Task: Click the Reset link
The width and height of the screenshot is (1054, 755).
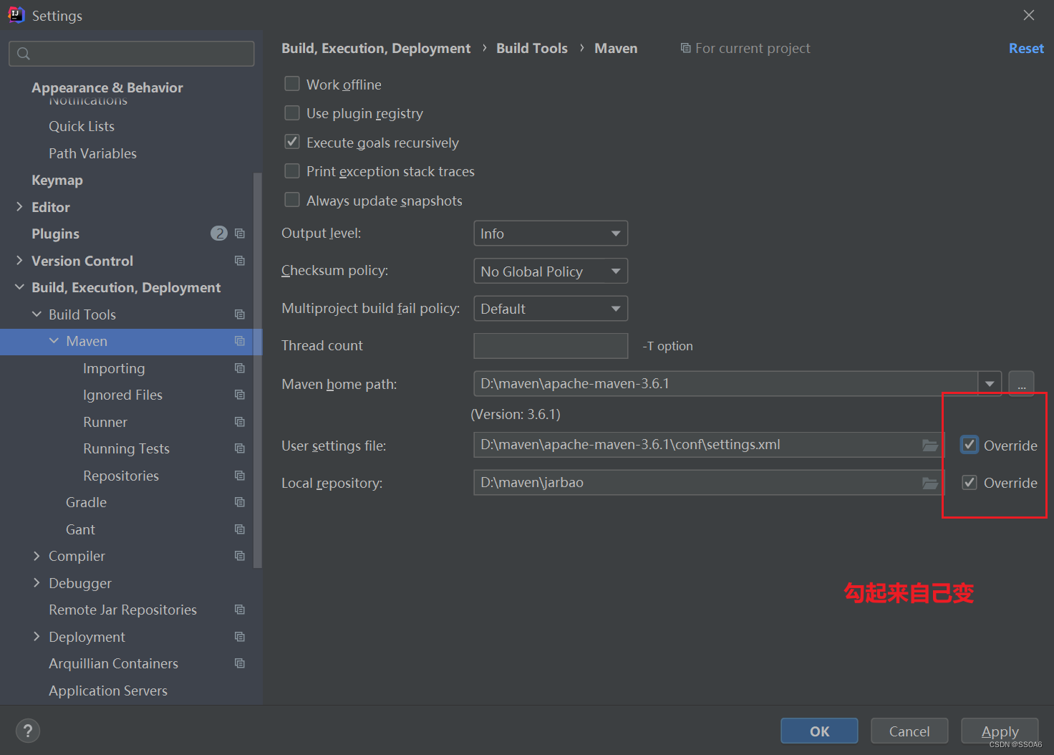Action: coord(1026,48)
